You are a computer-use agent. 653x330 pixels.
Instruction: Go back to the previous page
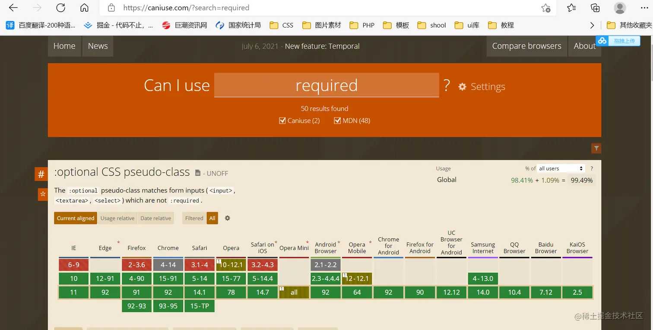13,8
